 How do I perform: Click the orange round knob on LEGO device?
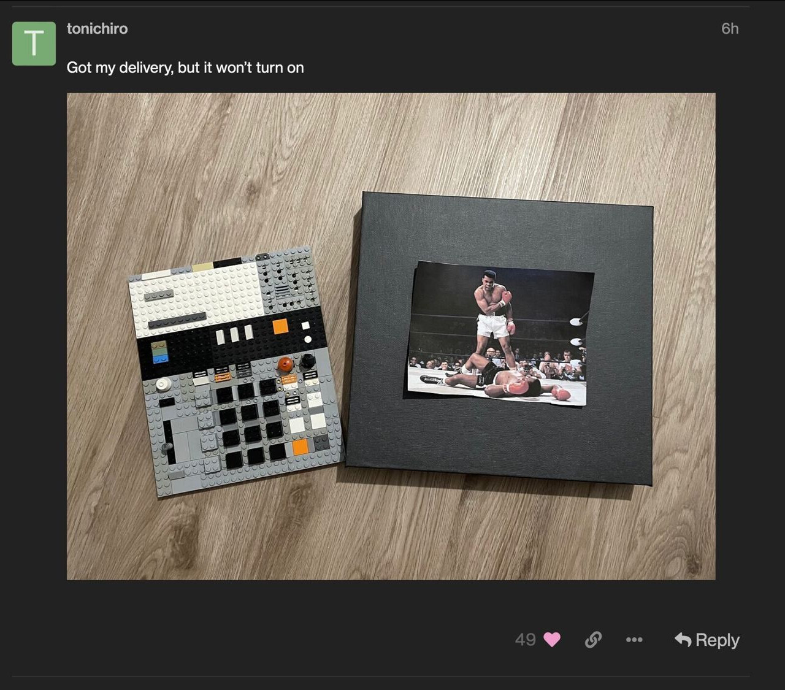[x=285, y=364]
